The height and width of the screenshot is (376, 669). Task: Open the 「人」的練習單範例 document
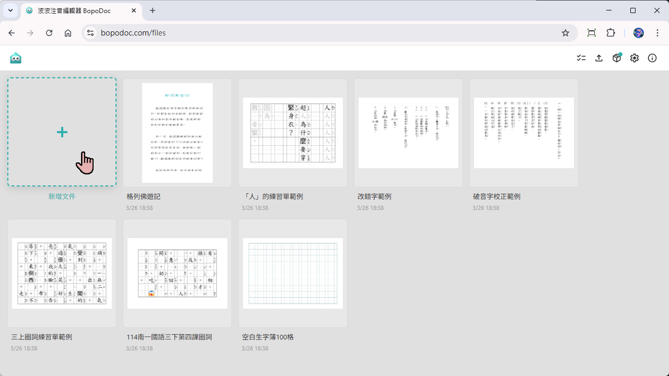click(293, 133)
